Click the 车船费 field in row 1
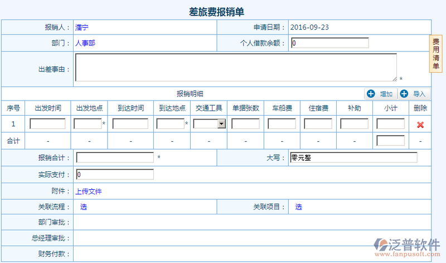This screenshot has width=446, height=263. coord(282,123)
